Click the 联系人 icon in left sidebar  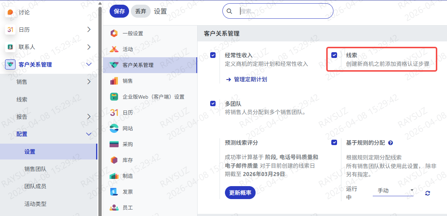coord(10,47)
